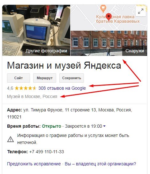
Task: Open the Снаружи street view thumbnail
Action: pyautogui.click(x=109, y=43)
